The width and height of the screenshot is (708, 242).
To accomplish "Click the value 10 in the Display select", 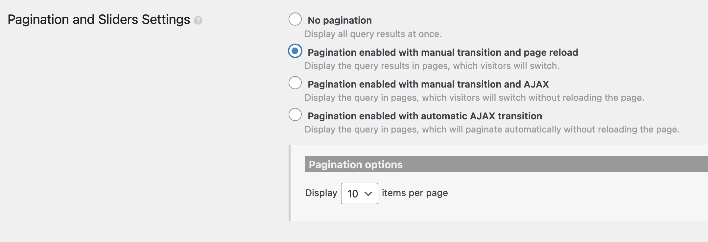I will pos(353,194).
